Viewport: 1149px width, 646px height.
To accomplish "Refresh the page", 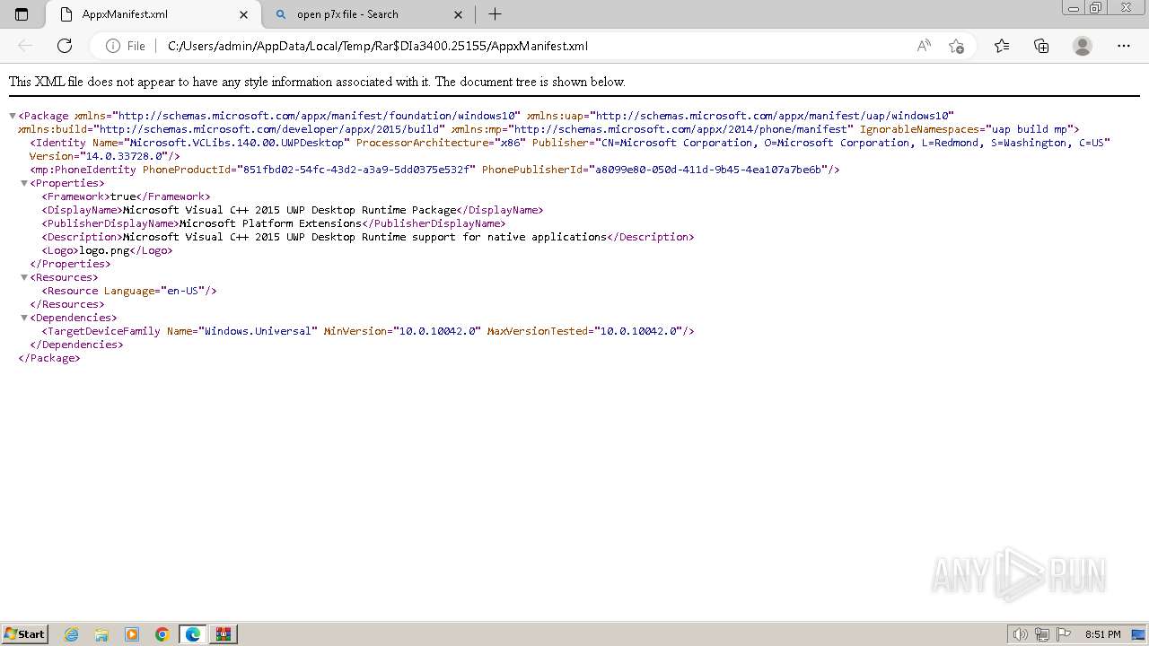I will (65, 46).
